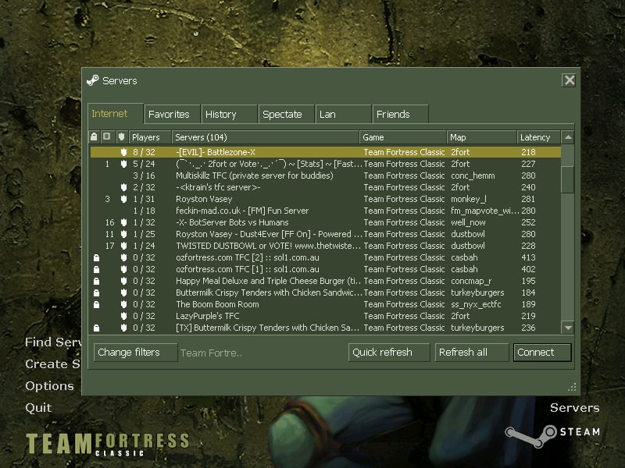Viewport: 625px width, 468px height.
Task: Select Multiskillz TFC private server row
Action: [325, 175]
